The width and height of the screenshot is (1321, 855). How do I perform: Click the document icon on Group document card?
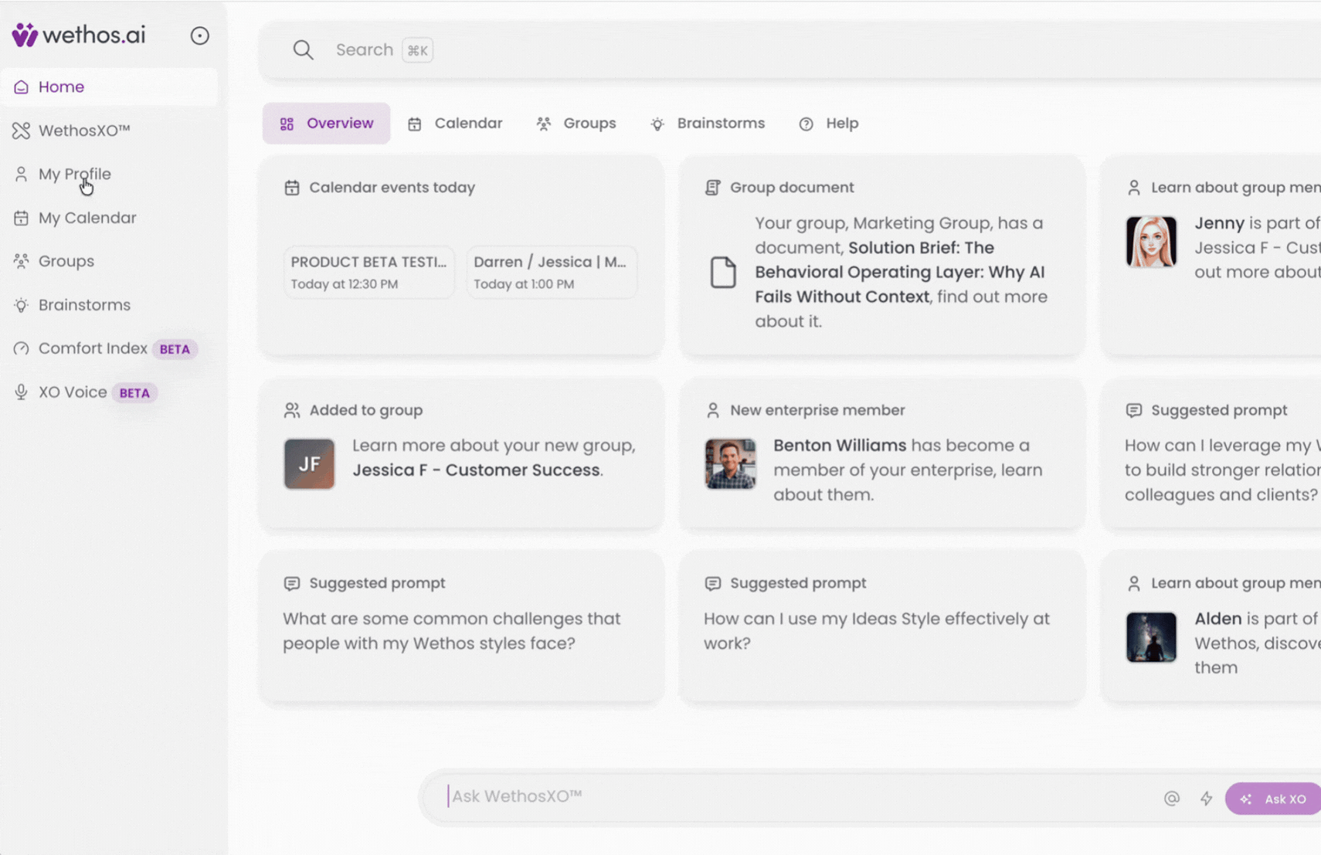point(723,272)
